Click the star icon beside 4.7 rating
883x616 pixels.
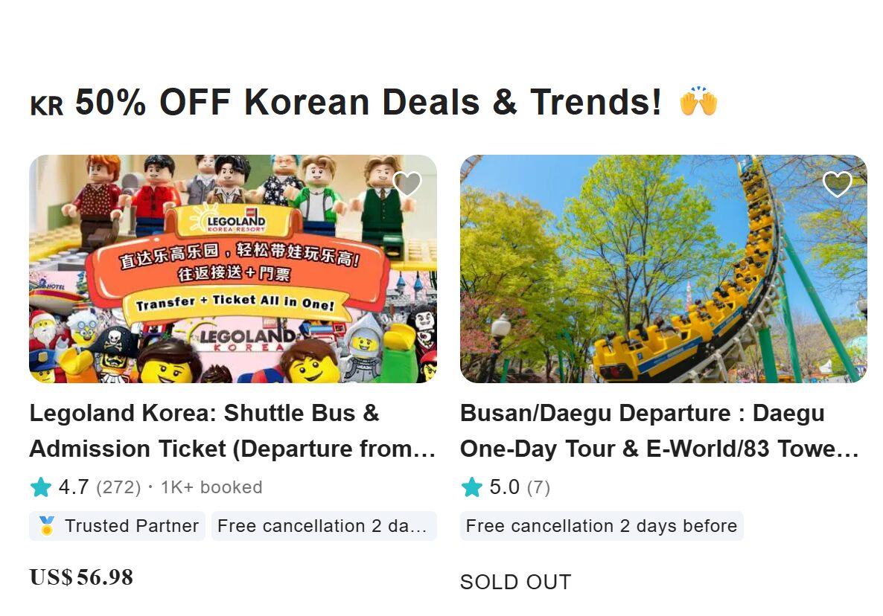click(x=41, y=487)
